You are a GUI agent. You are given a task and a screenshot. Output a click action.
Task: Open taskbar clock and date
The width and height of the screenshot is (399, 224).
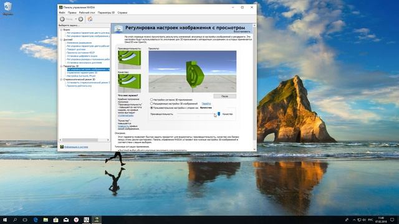381,220
